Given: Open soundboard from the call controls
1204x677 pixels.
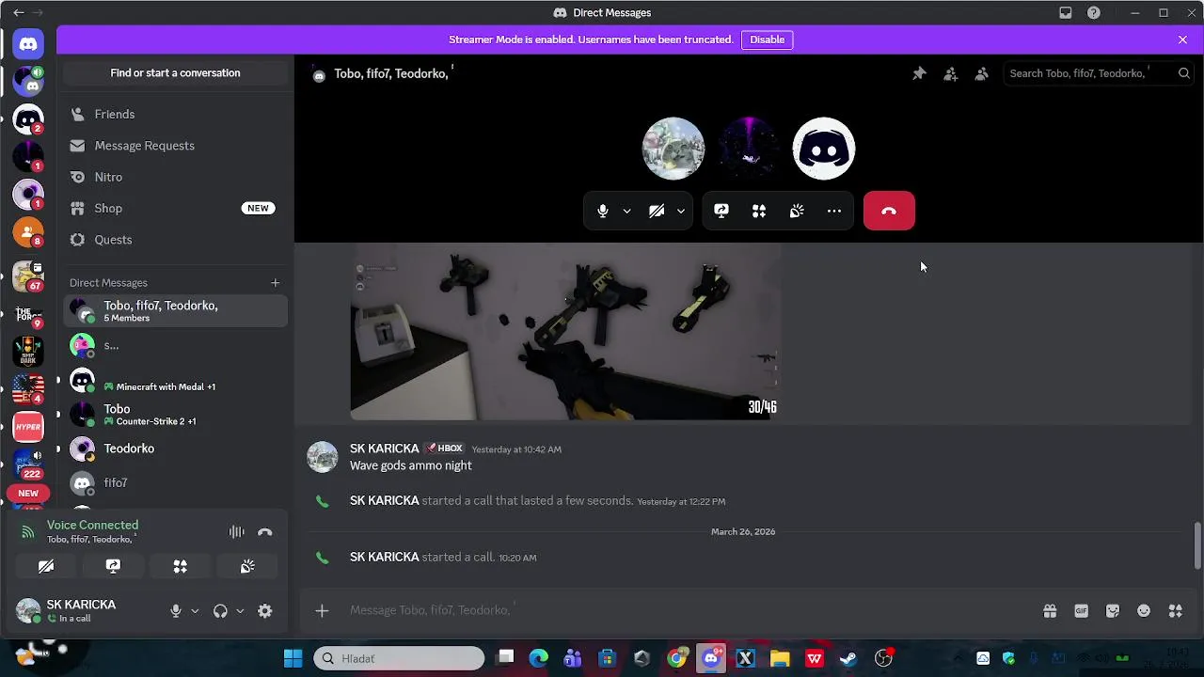Looking at the screenshot, I should point(797,211).
